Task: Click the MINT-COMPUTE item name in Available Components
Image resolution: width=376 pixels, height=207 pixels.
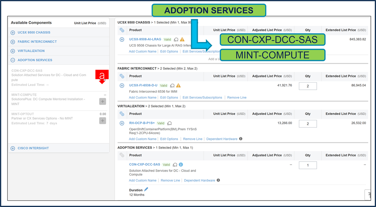Action: pyautogui.click(x=24, y=95)
